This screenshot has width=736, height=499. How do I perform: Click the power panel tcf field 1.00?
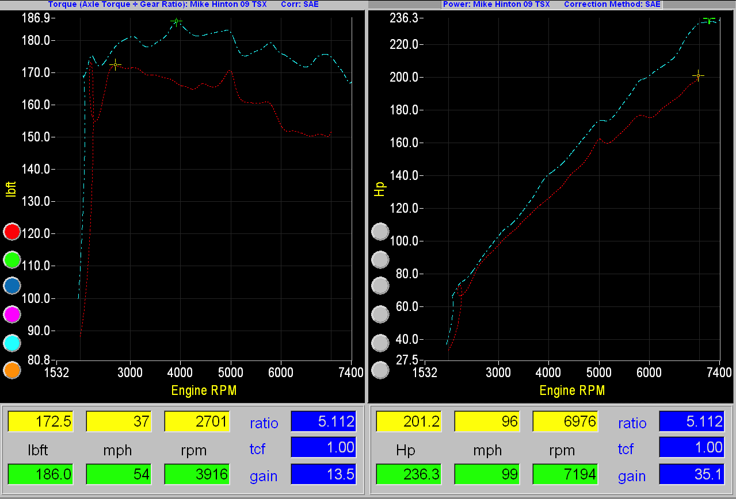click(x=691, y=447)
